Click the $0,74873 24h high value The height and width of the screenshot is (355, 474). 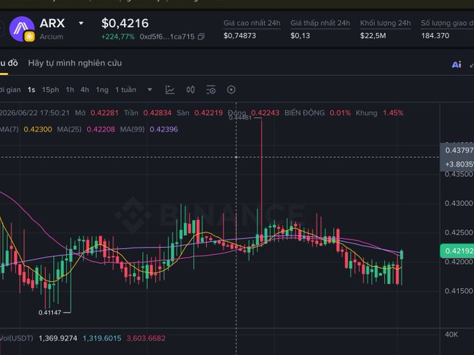pyautogui.click(x=240, y=36)
